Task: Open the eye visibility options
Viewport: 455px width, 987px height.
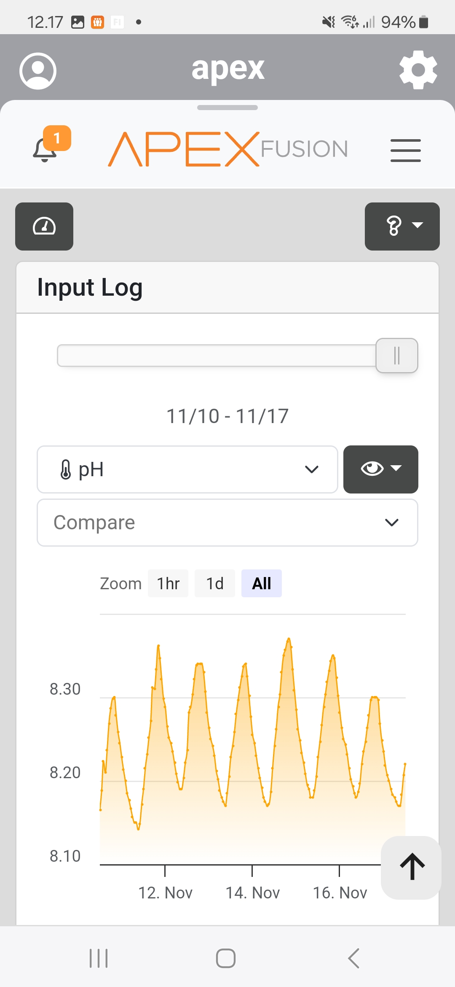Action: pos(380,469)
